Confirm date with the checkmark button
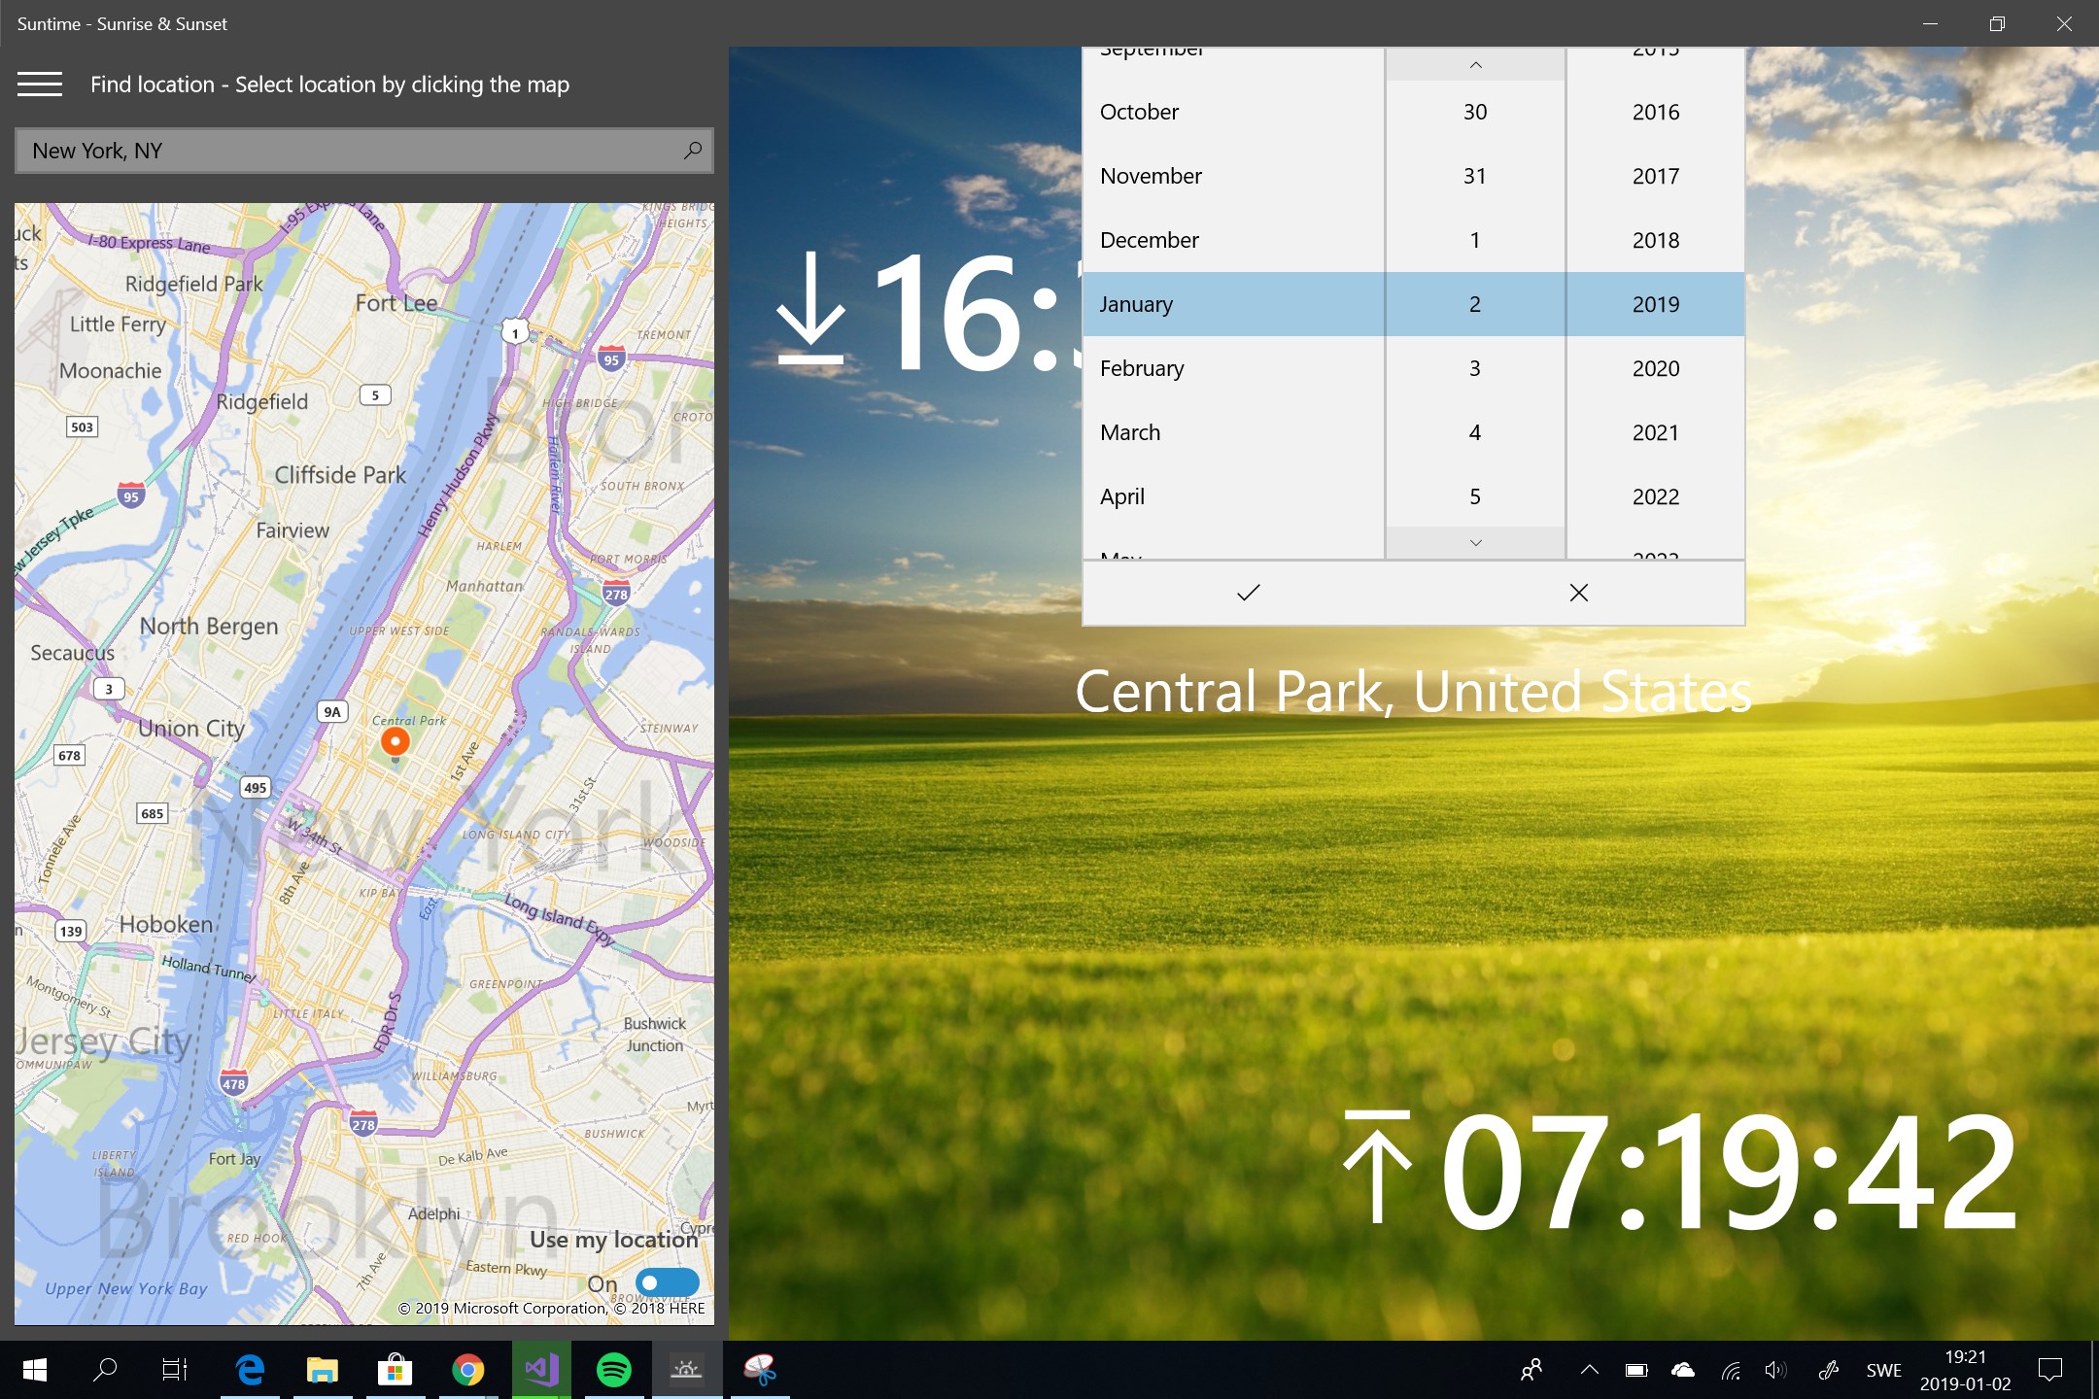 pyautogui.click(x=1248, y=593)
